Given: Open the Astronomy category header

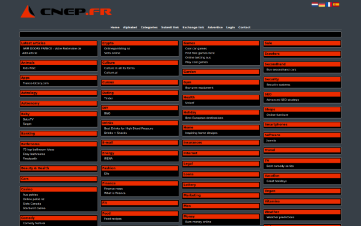Looking at the screenshot, I should (x=58, y=104).
